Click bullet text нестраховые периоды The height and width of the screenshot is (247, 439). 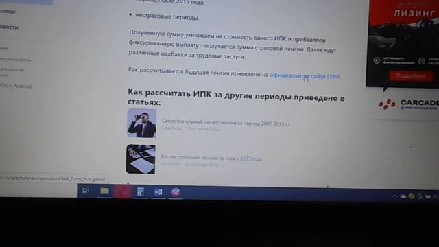pos(167,16)
